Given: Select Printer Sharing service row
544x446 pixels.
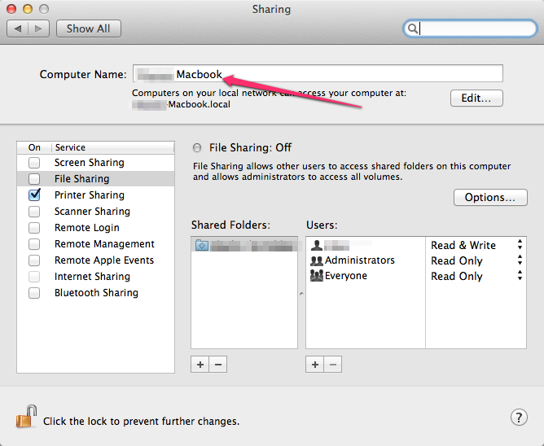Looking at the screenshot, I should (x=95, y=195).
